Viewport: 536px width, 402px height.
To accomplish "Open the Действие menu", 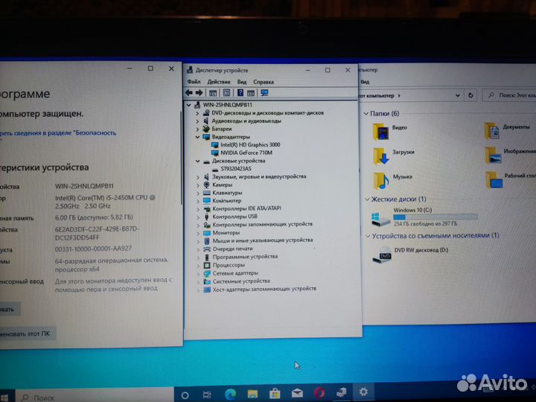I will (219, 82).
